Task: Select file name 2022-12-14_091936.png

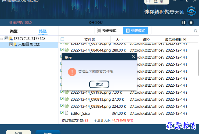Action: 91,92
